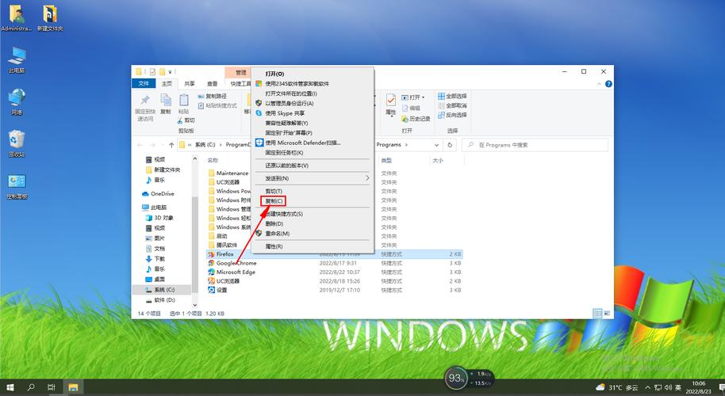Open the blue help question-mark icon
The width and height of the screenshot is (725, 396).
click(608, 84)
